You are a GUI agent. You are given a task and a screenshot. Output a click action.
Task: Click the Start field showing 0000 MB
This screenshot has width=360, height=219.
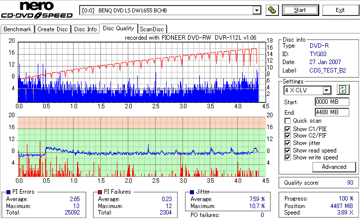pos(332,102)
